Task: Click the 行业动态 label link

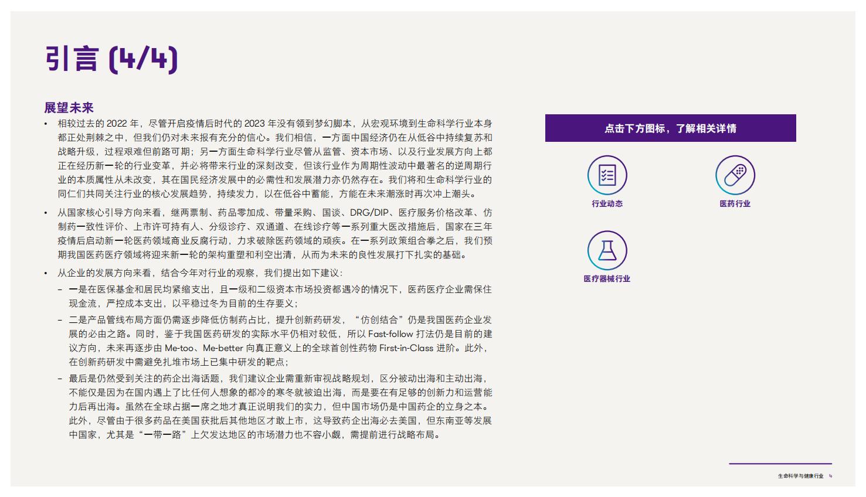Action: (x=607, y=204)
